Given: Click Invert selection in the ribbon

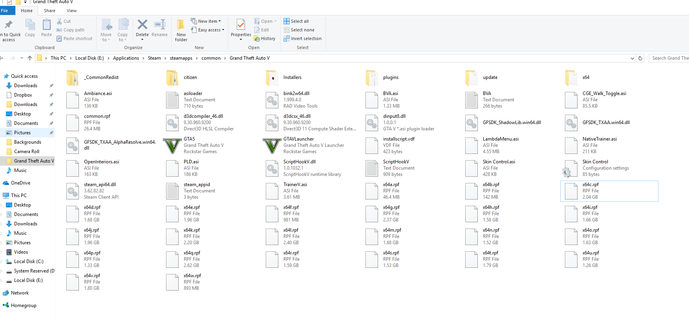Looking at the screenshot, I should (303, 38).
